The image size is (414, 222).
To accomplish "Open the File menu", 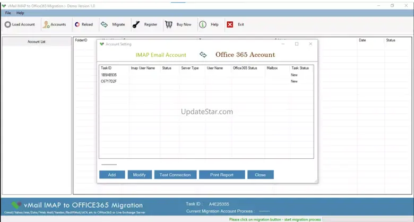I will (x=8, y=13).
